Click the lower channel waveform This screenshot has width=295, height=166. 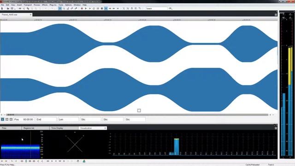click(139, 89)
